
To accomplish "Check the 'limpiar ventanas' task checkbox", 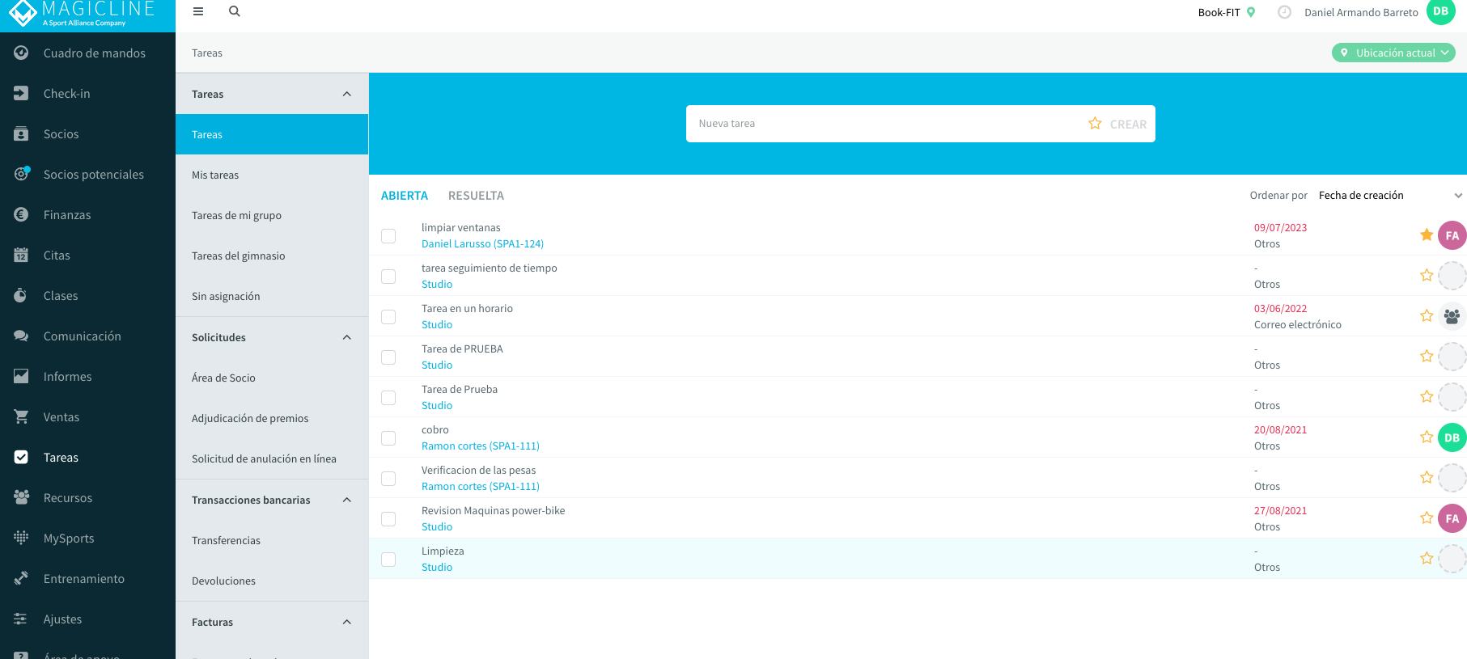I will click(x=388, y=236).
